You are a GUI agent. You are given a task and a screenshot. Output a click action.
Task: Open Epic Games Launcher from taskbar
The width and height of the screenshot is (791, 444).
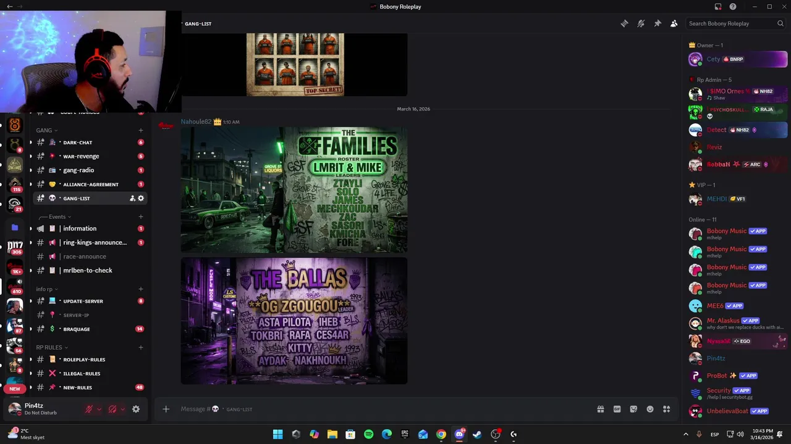click(x=405, y=434)
